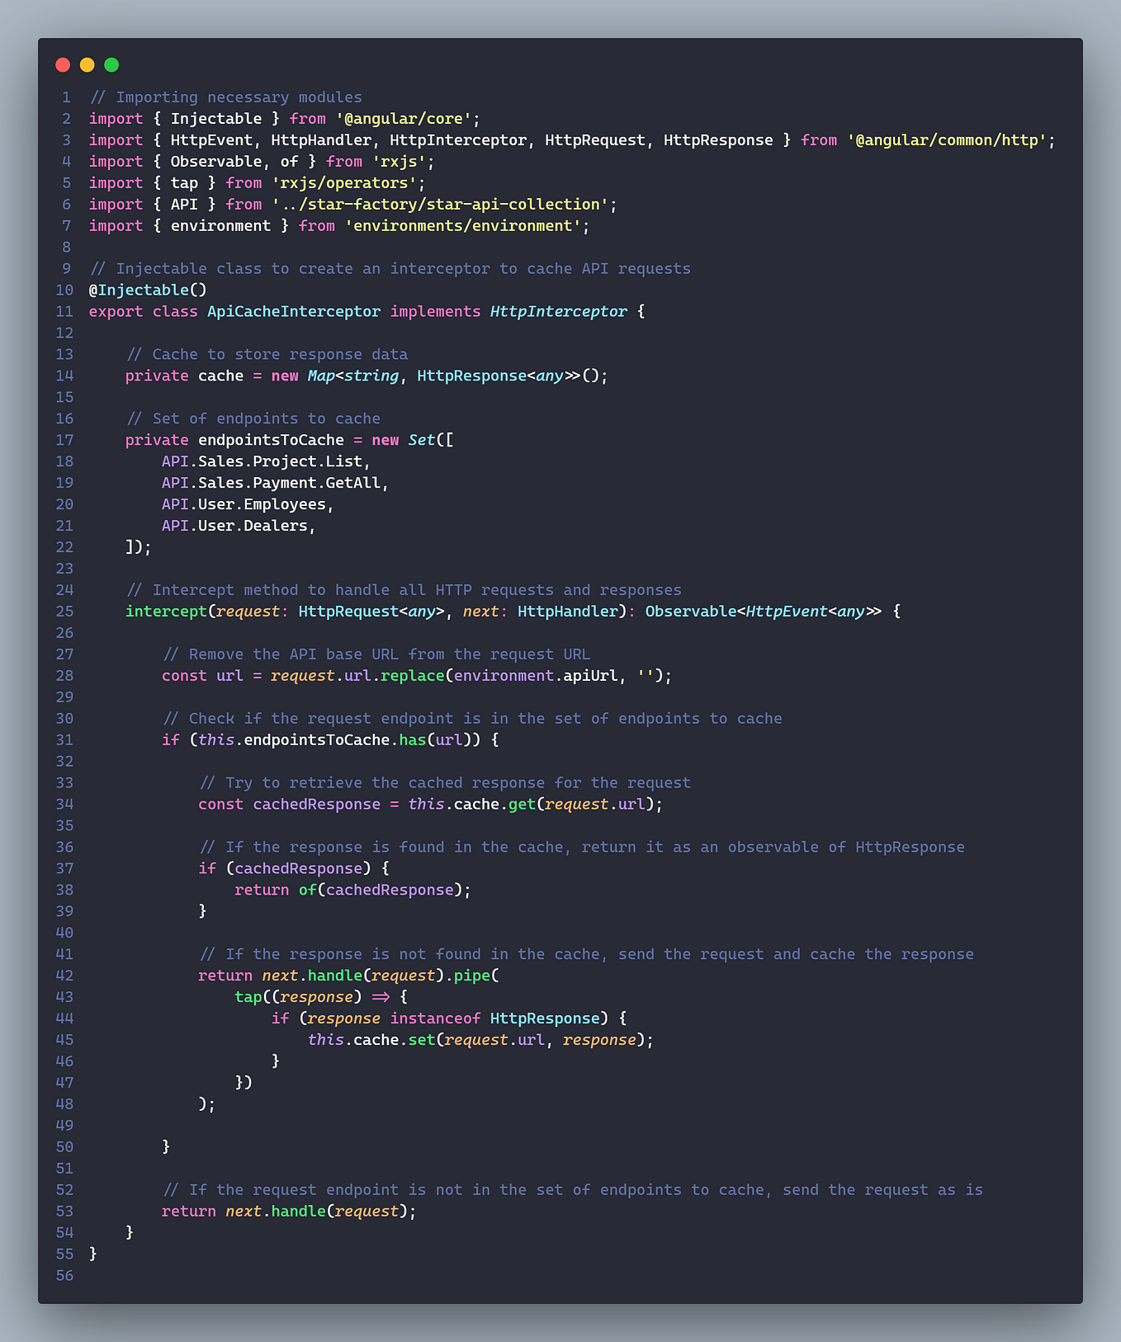
Task: Click the intercept method name
Action: pyautogui.click(x=166, y=612)
